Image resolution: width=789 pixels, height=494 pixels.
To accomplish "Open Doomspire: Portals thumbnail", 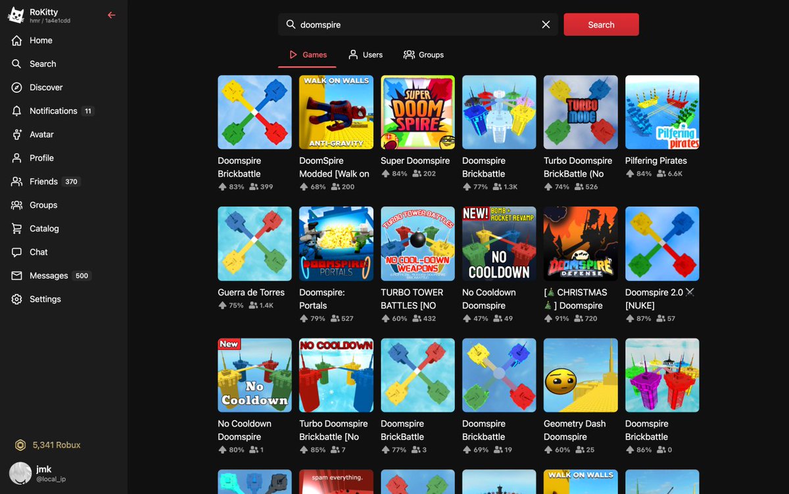I will pyautogui.click(x=336, y=244).
